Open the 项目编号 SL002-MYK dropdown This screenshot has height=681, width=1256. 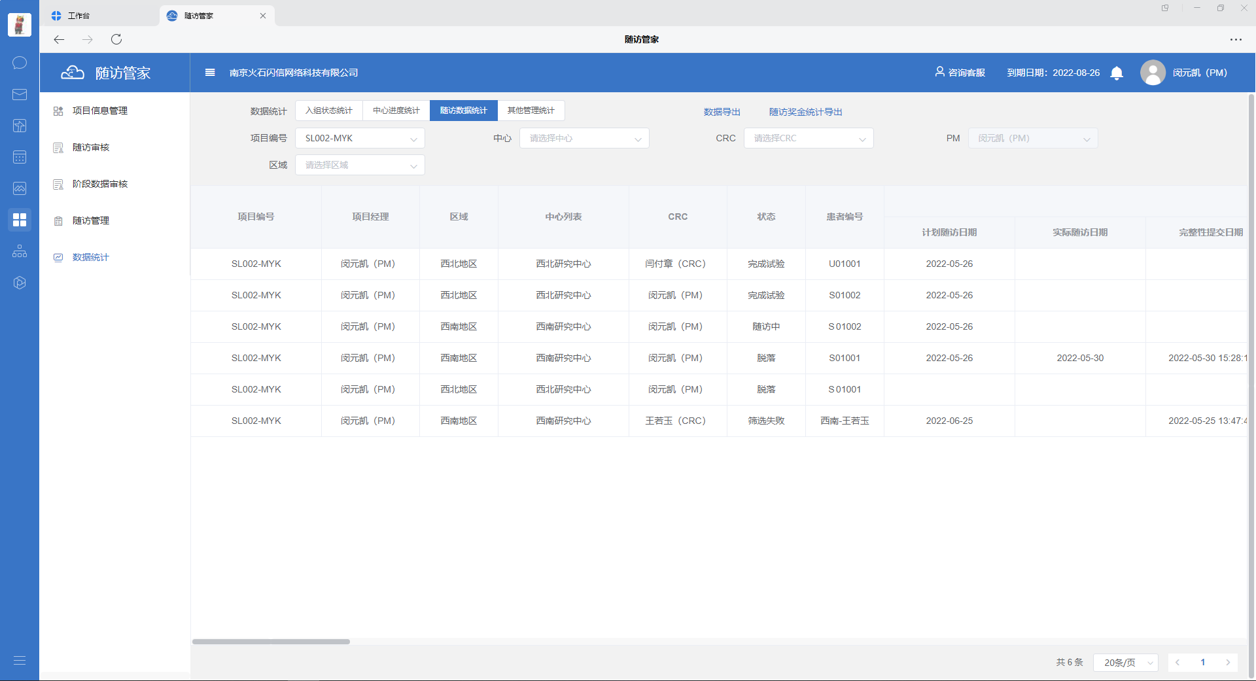[360, 138]
